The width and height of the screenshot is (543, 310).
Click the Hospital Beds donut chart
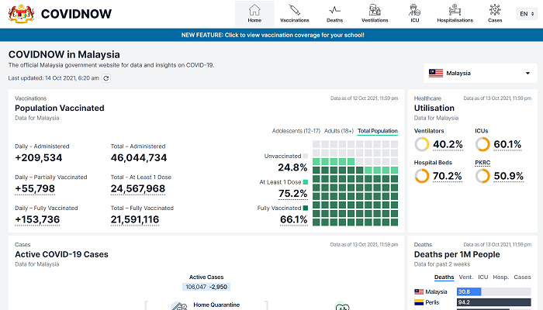(422, 176)
